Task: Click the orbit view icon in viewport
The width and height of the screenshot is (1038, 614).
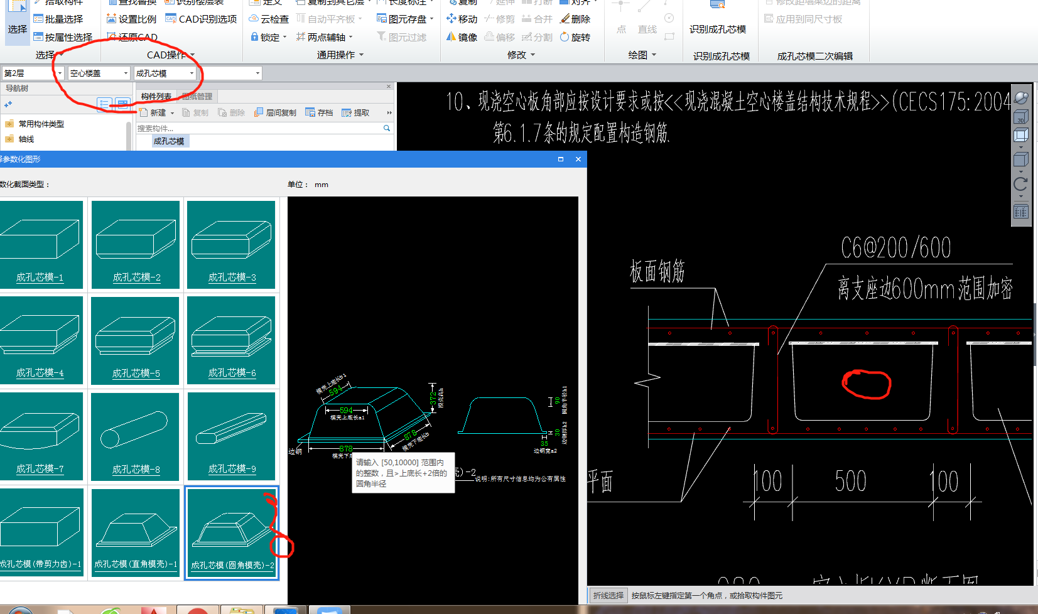Action: [1021, 97]
